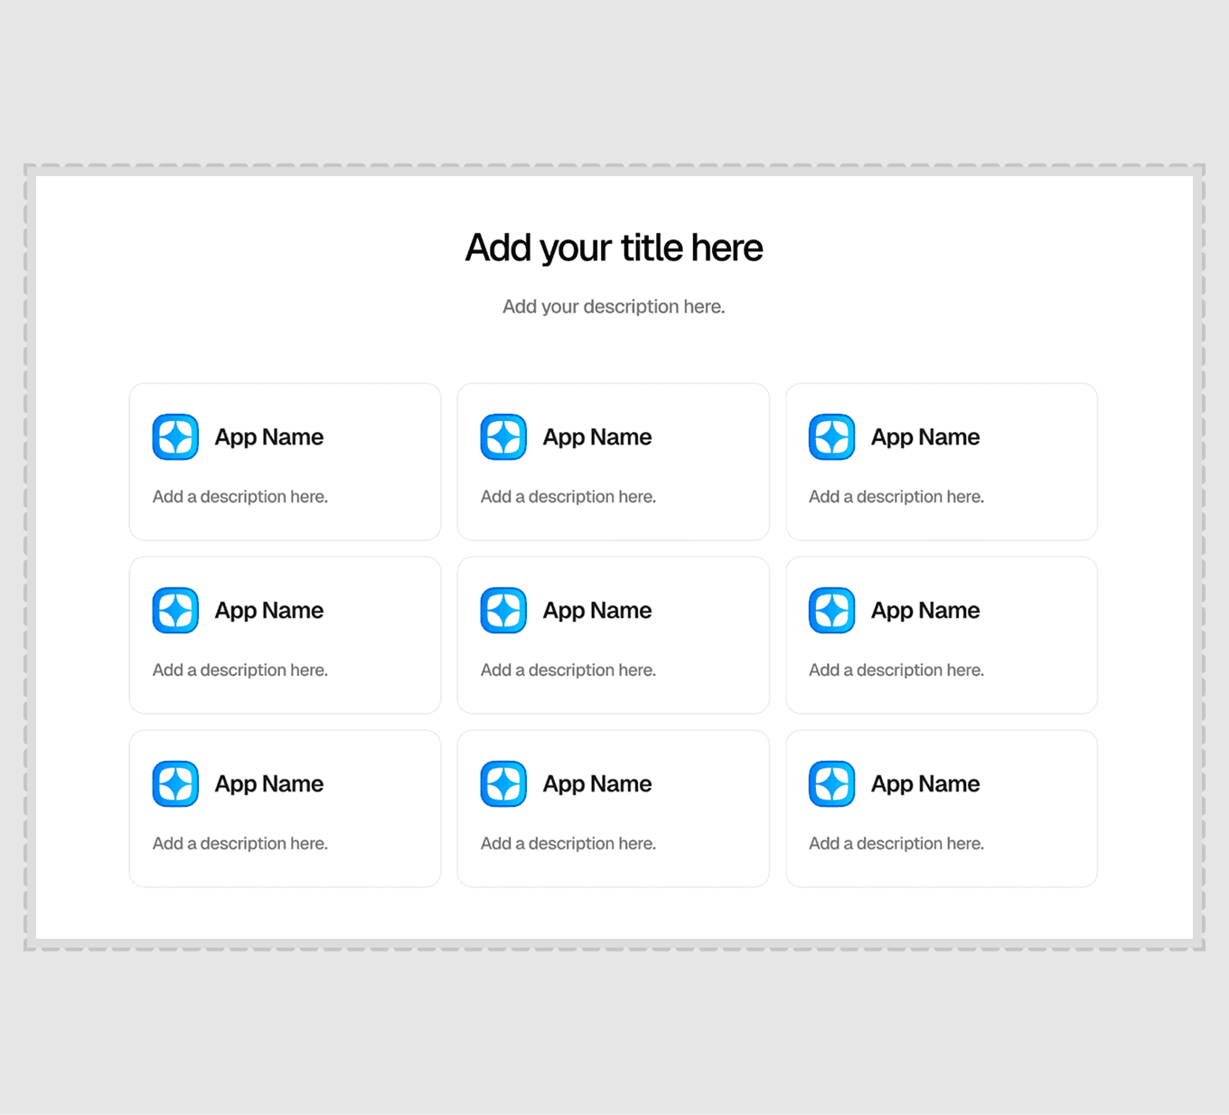The image size is (1229, 1115).
Task: Select 'Add a description here.' in bottom-right card
Action: pos(896,844)
